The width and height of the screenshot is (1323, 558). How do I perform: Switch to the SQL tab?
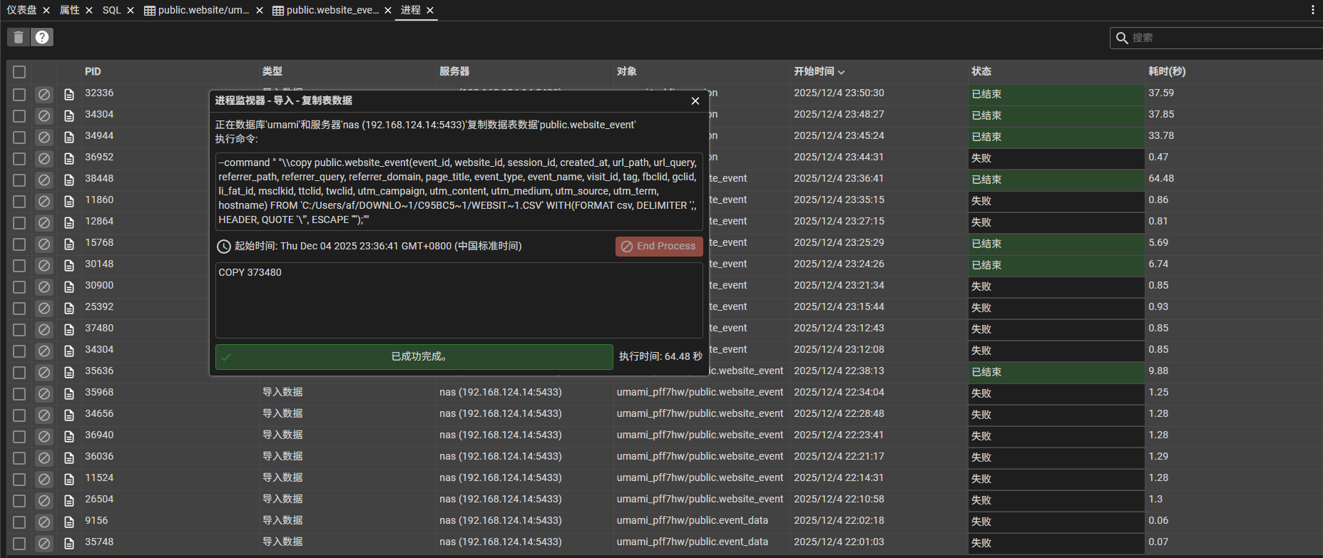[x=111, y=10]
